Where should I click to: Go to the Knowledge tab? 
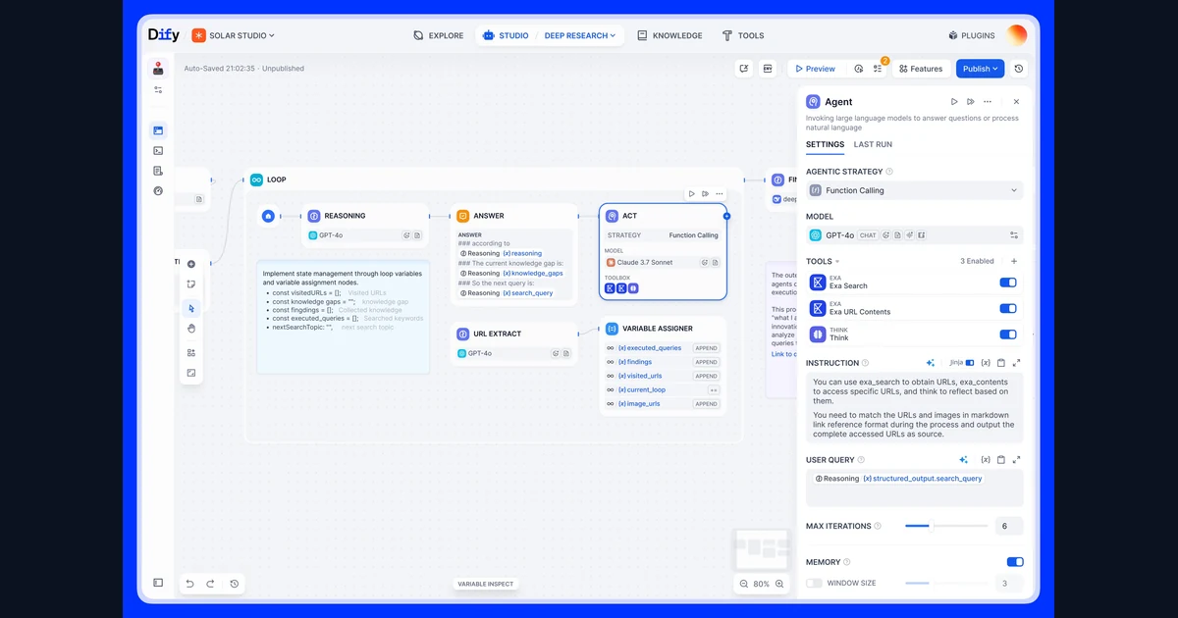point(669,35)
